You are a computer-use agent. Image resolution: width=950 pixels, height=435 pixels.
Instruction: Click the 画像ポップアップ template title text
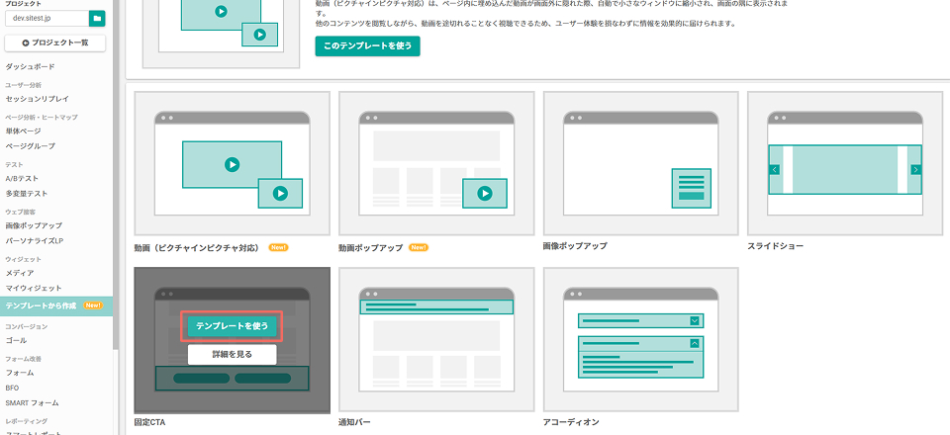click(575, 246)
